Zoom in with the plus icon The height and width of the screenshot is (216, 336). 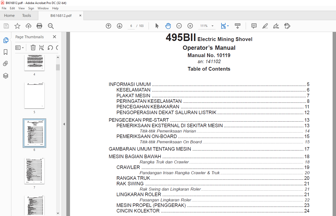190,26
